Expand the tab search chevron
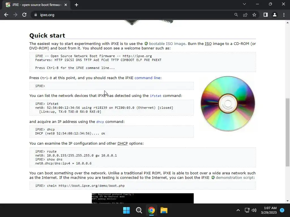The height and width of the screenshot is (217, 290). [244, 4]
